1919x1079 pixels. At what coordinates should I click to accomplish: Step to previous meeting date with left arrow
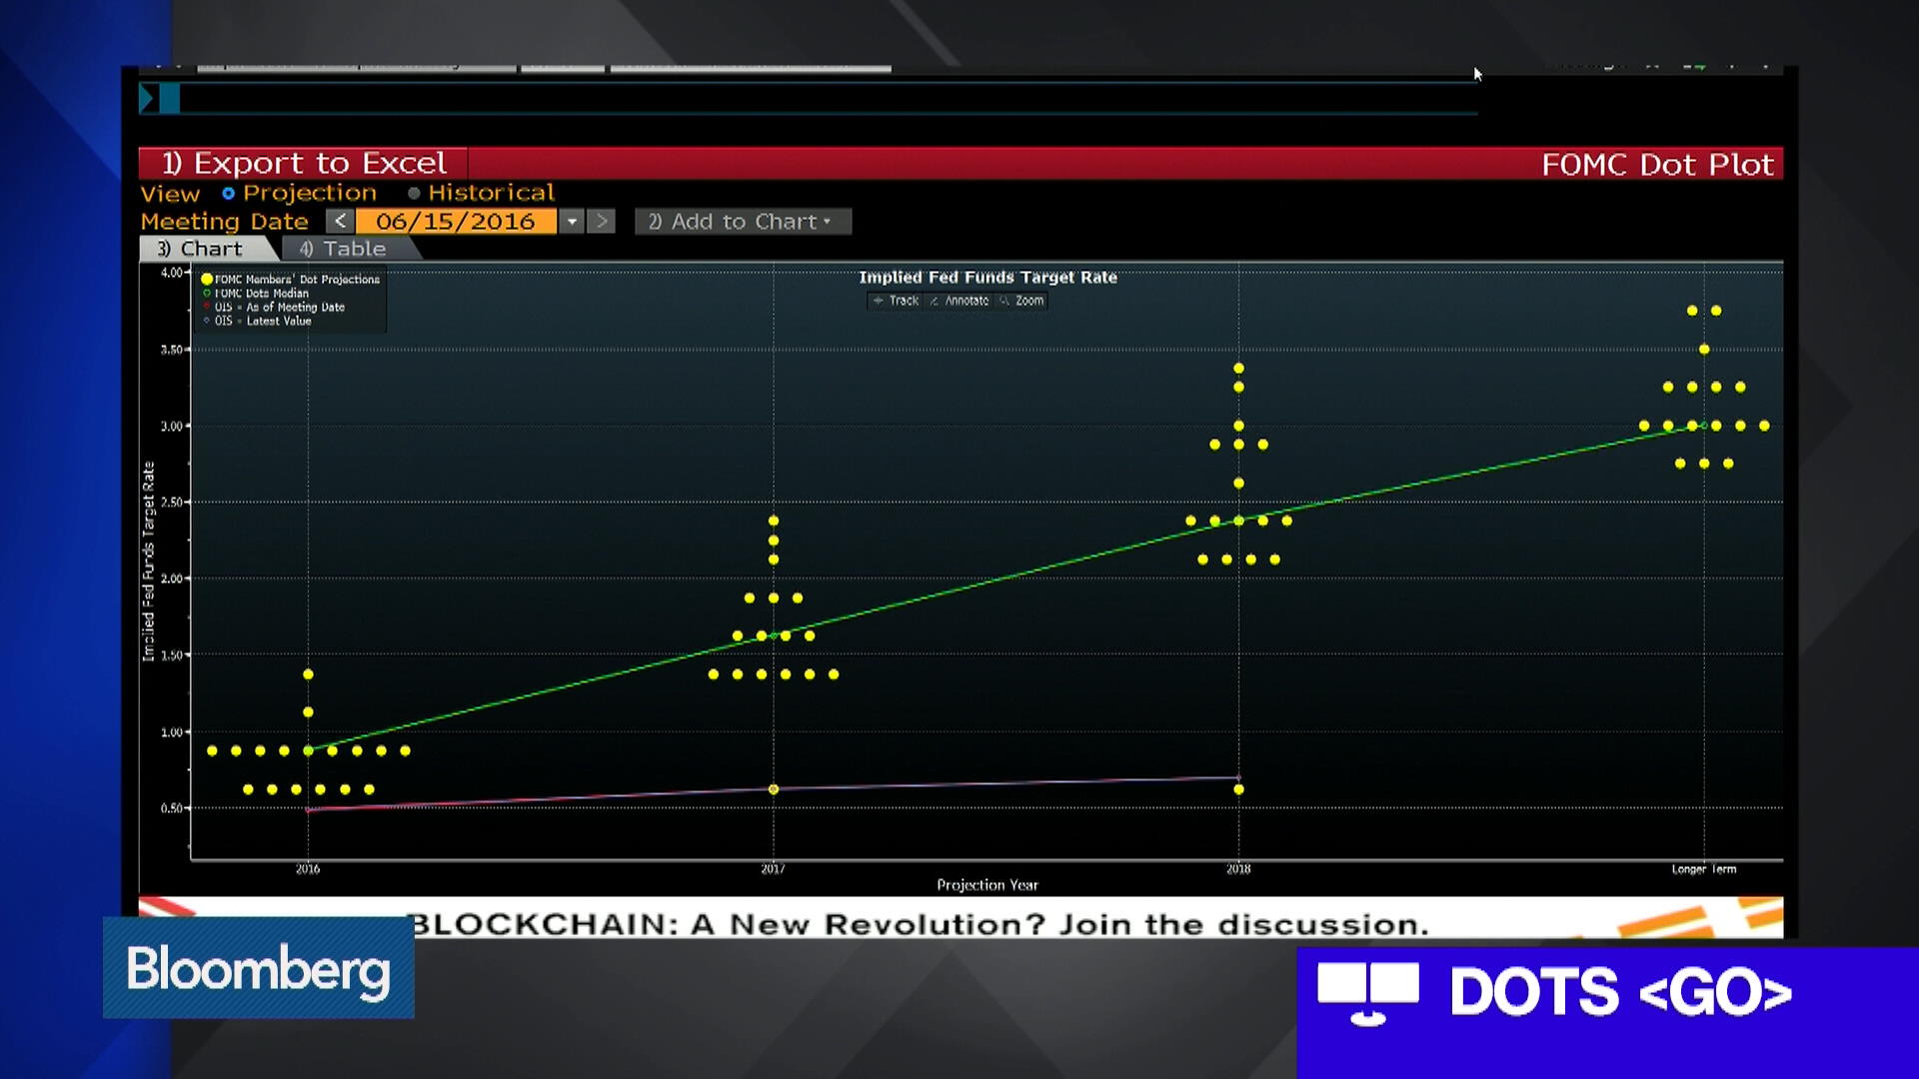point(342,221)
